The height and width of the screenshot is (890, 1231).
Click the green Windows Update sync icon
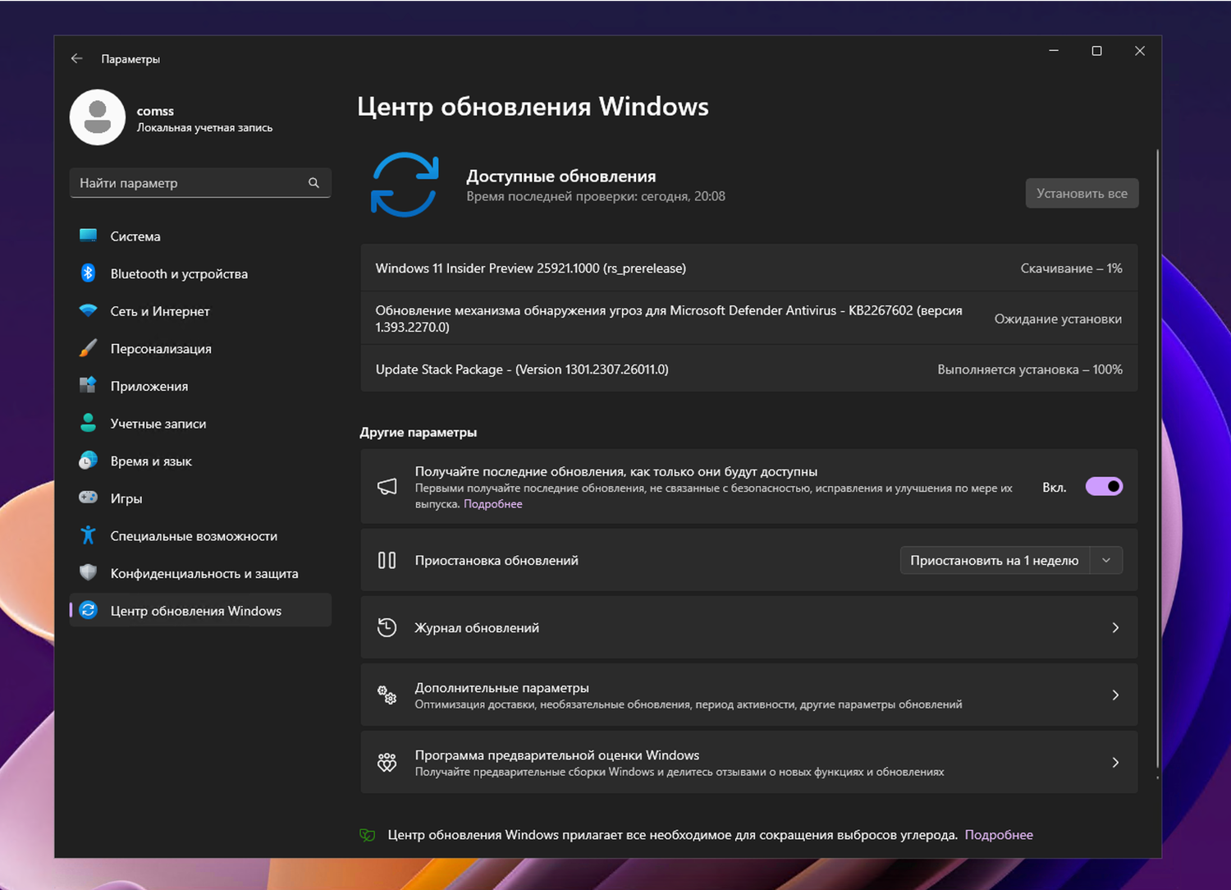pyautogui.click(x=405, y=185)
